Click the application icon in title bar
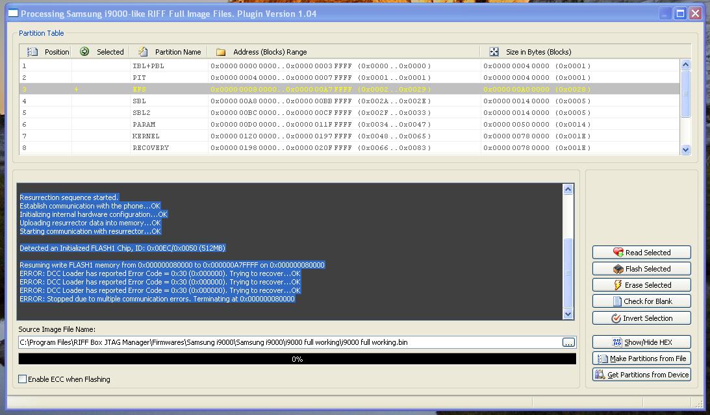710x415 pixels. click(x=13, y=13)
